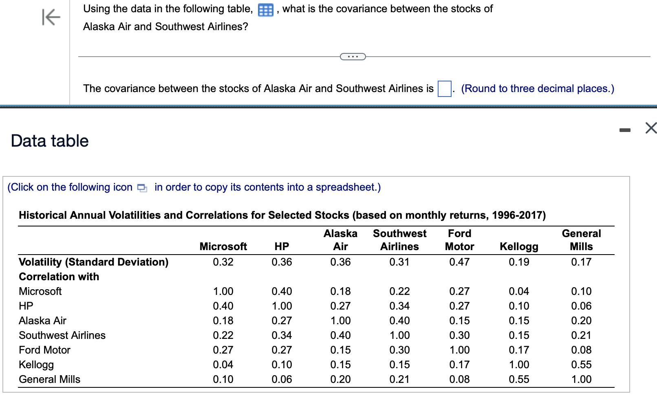The image size is (657, 400).
Task: Click Microsoft volatility value 0.32
Action: pos(223,262)
